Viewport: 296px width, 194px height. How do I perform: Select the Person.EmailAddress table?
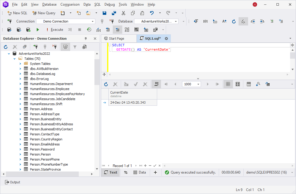(x=45, y=144)
